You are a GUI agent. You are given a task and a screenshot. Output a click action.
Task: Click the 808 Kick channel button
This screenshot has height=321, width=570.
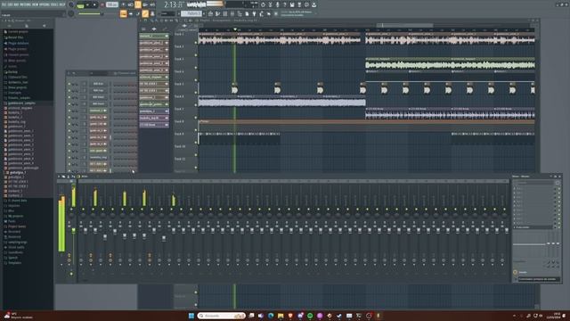coord(98,84)
